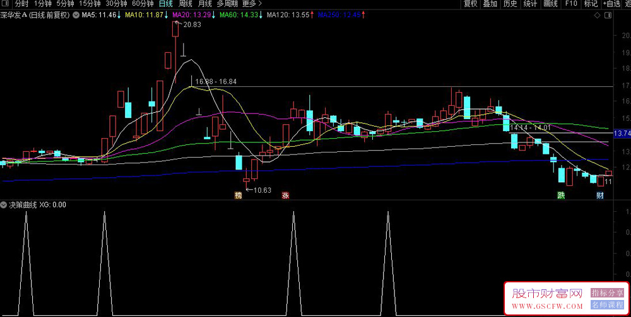
Task: Select the 16.88 - 16.84 horizontal line label
Action: click(216, 81)
